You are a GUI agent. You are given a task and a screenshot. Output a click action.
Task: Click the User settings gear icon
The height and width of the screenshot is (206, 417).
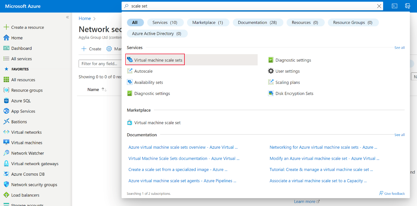(271, 71)
